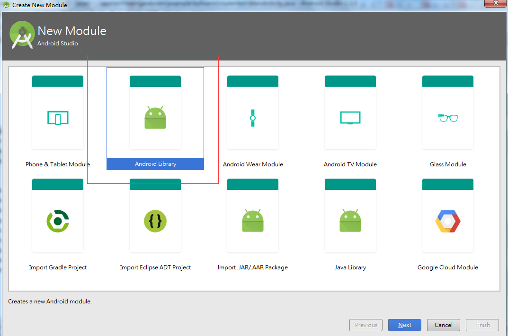Select the Import Gradle Project icon

pos(58,221)
